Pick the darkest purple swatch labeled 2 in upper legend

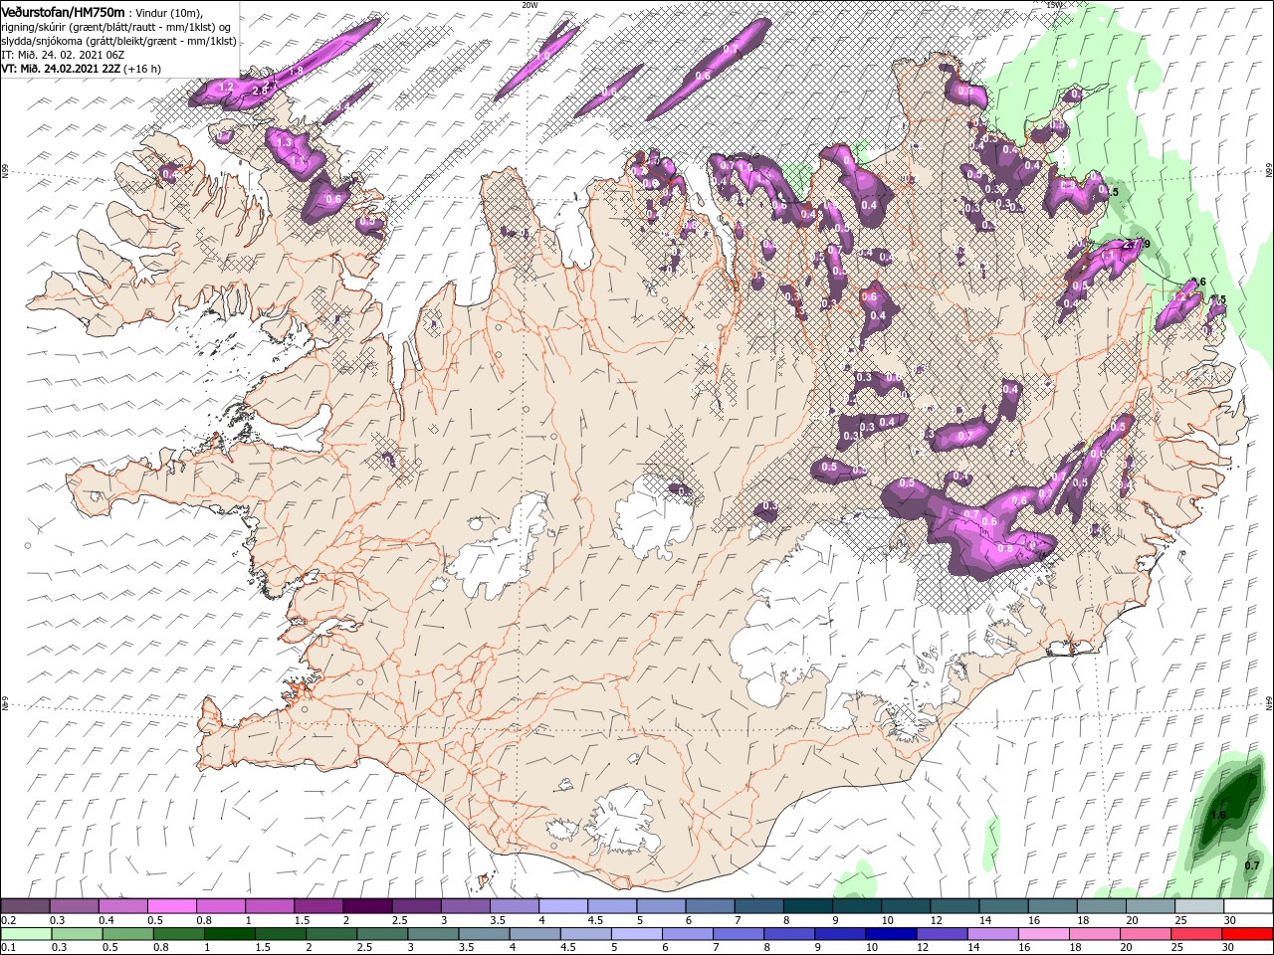click(x=366, y=906)
